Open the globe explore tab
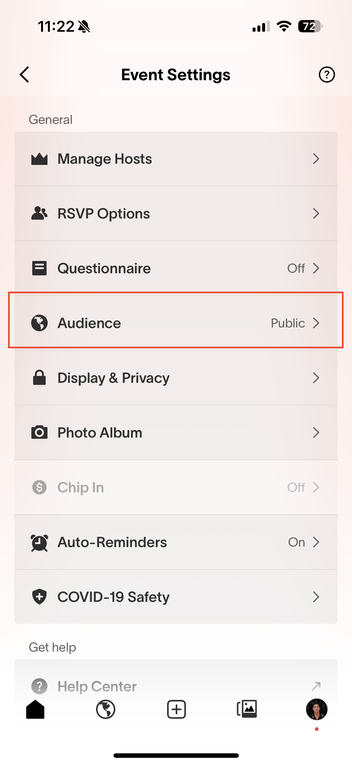 click(x=106, y=709)
